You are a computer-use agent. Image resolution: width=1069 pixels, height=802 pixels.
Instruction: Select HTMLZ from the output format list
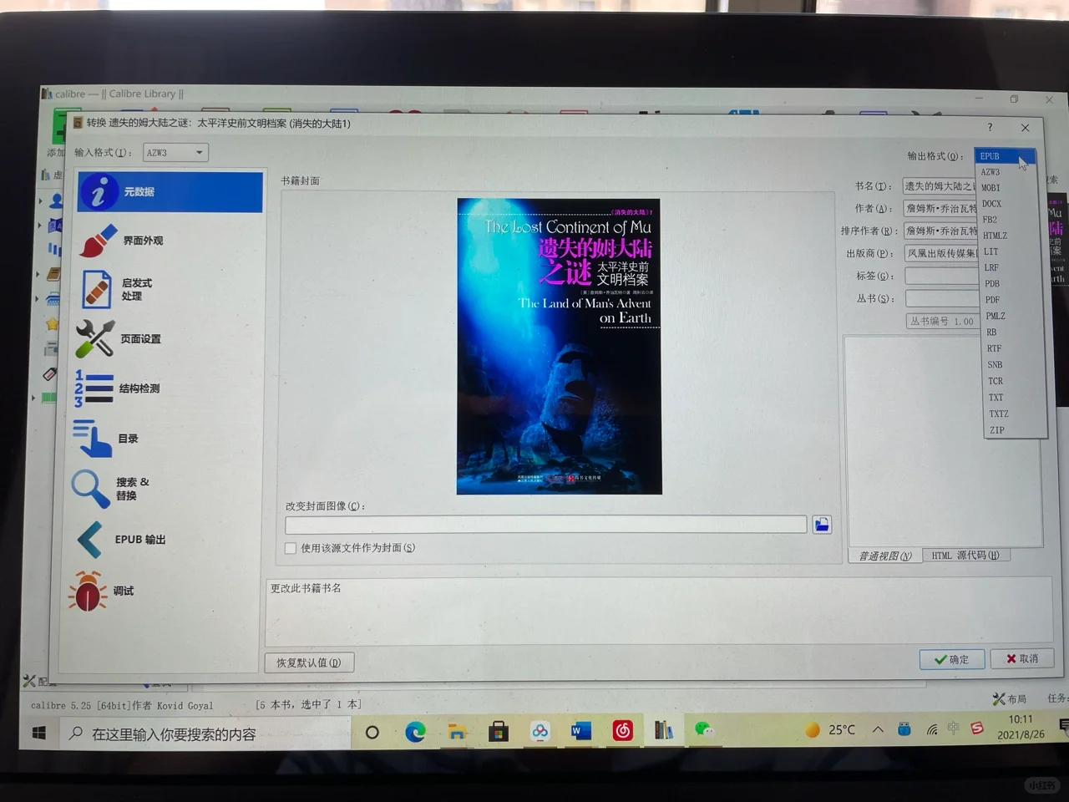[995, 236]
